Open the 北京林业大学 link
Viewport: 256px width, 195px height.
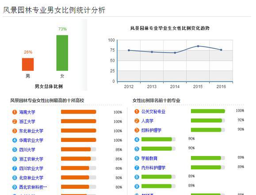coord(31,178)
